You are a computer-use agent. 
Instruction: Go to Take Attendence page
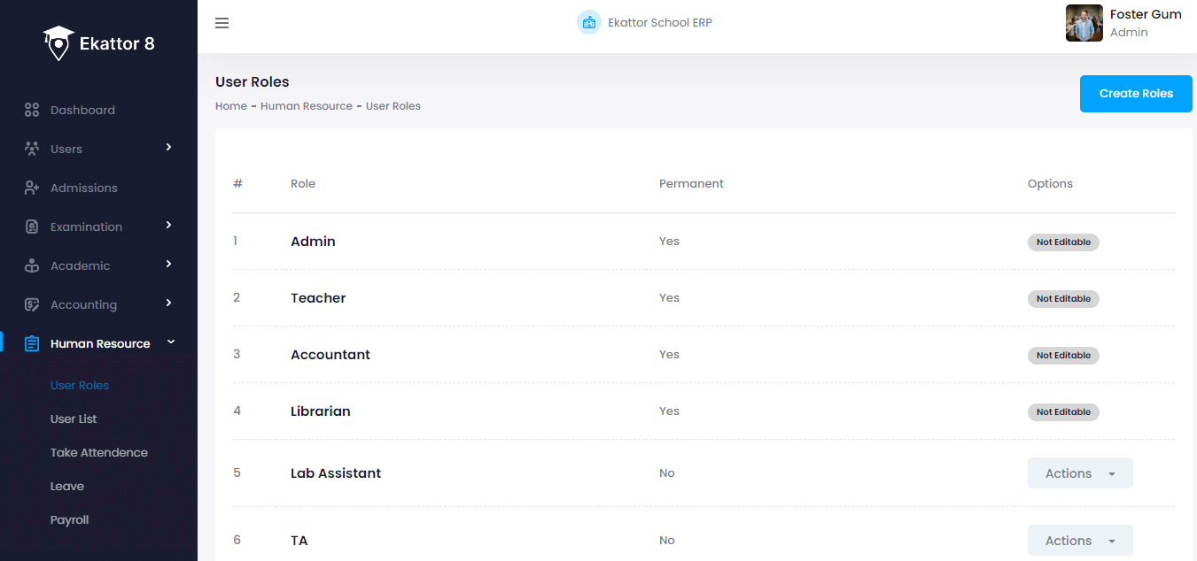tap(99, 453)
